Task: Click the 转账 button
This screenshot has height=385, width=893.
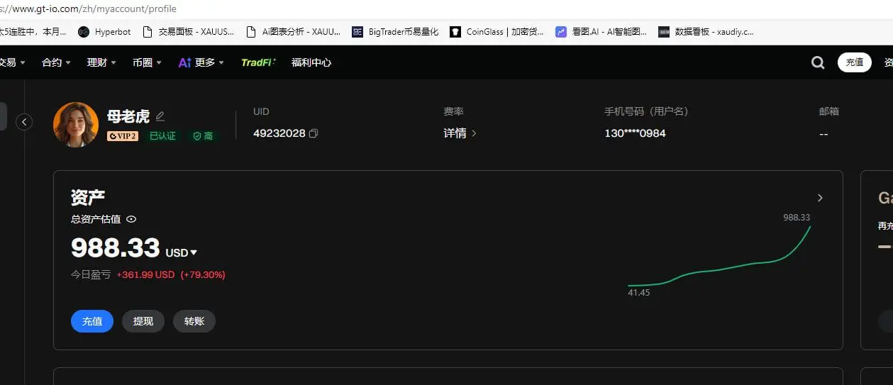Action: pyautogui.click(x=194, y=321)
